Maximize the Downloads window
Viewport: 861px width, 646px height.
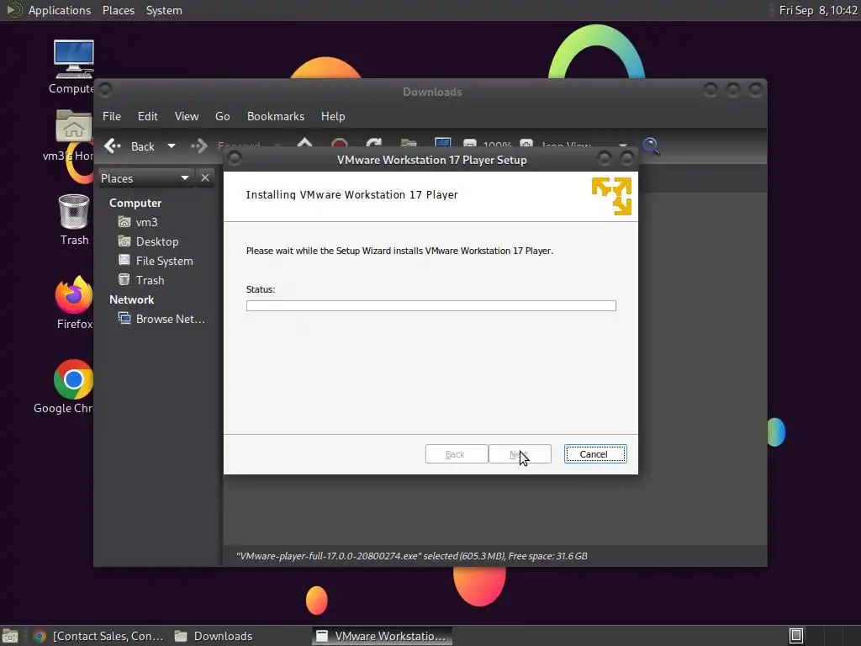(x=733, y=89)
